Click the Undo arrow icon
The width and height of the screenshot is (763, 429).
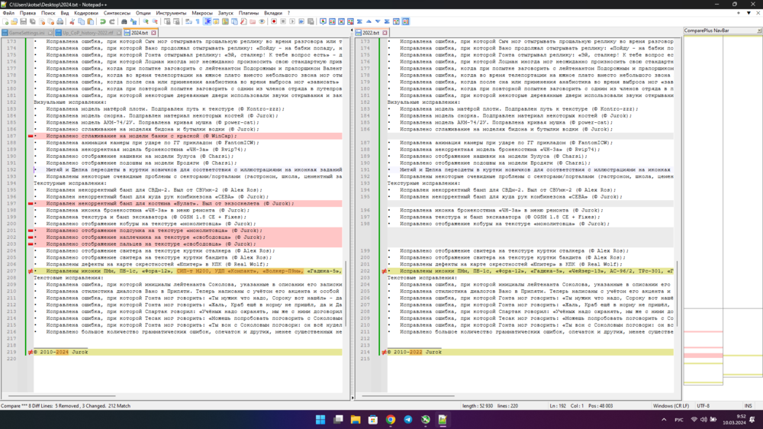tap(104, 21)
